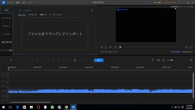Click the overlay video track icon
Image resolution: width=195 pixels, height=110 pixels.
coord(3,82)
